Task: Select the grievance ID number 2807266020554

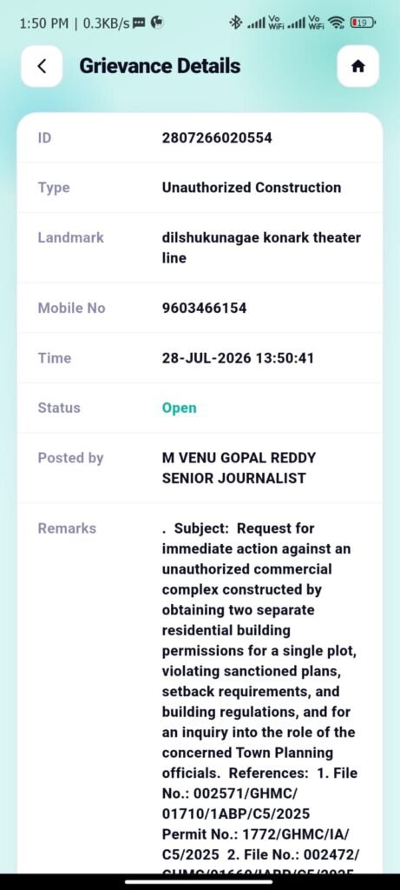Action: pyautogui.click(x=217, y=137)
